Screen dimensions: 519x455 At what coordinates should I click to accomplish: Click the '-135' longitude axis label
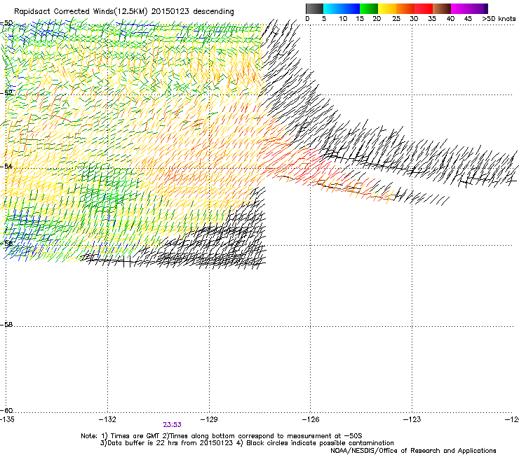pos(7,419)
